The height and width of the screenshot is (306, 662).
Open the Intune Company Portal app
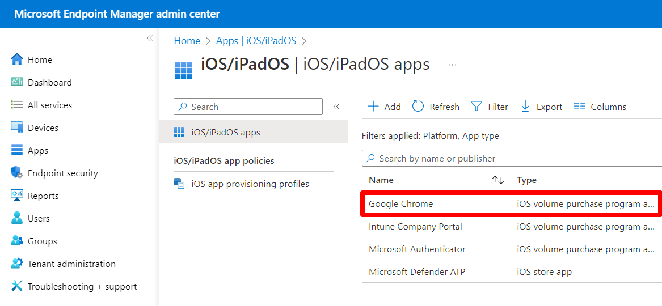pyautogui.click(x=415, y=226)
